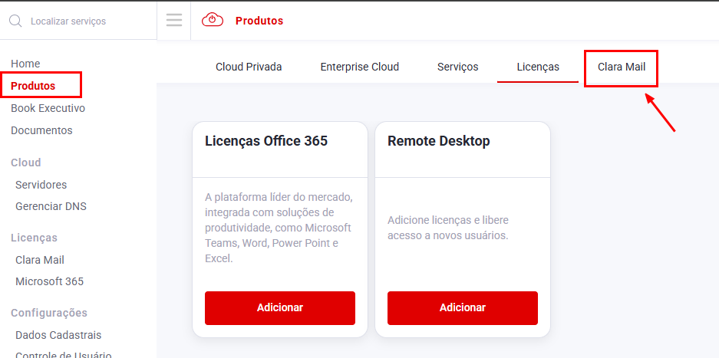Toggle the hamburger menu icon

pos(174,21)
